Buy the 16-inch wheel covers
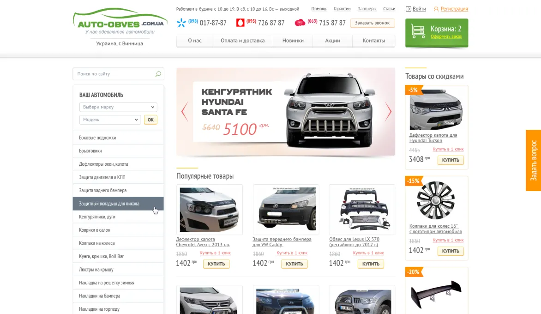Image resolution: width=541 pixels, height=314 pixels. point(451,251)
